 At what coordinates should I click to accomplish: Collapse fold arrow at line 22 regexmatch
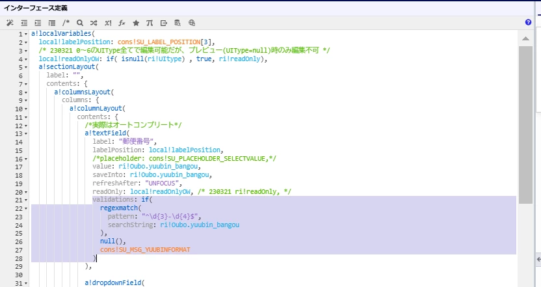coord(26,209)
